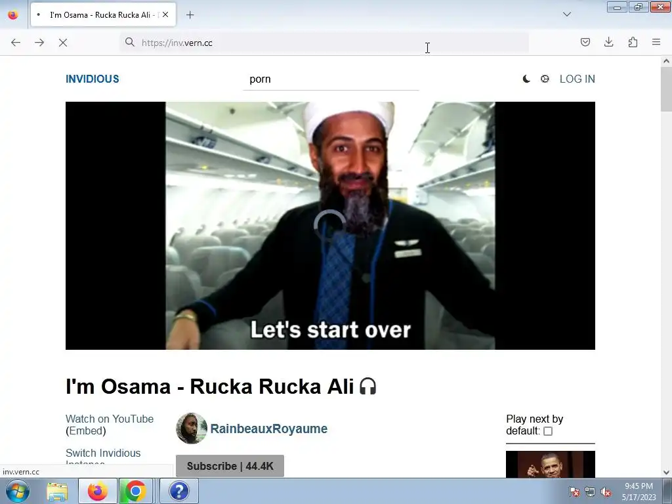Go forward with the browser forward arrow
The height and width of the screenshot is (504, 672).
click(x=39, y=43)
